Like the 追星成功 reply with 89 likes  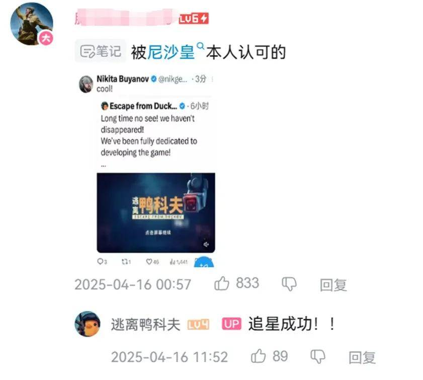(x=258, y=356)
